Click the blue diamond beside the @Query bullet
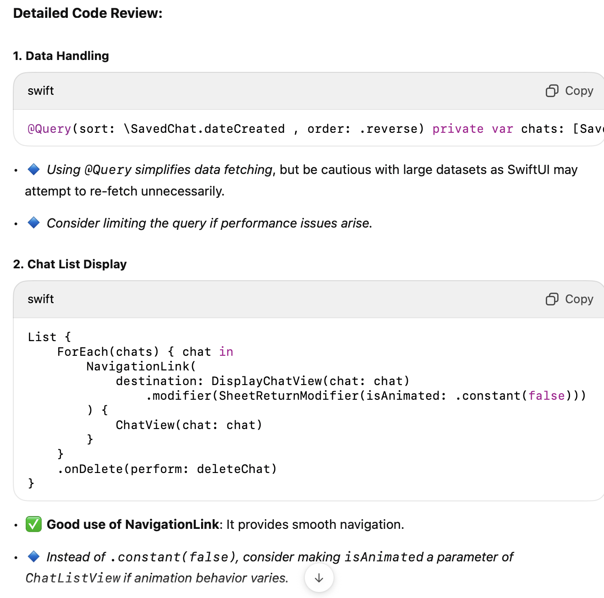 pos(33,169)
